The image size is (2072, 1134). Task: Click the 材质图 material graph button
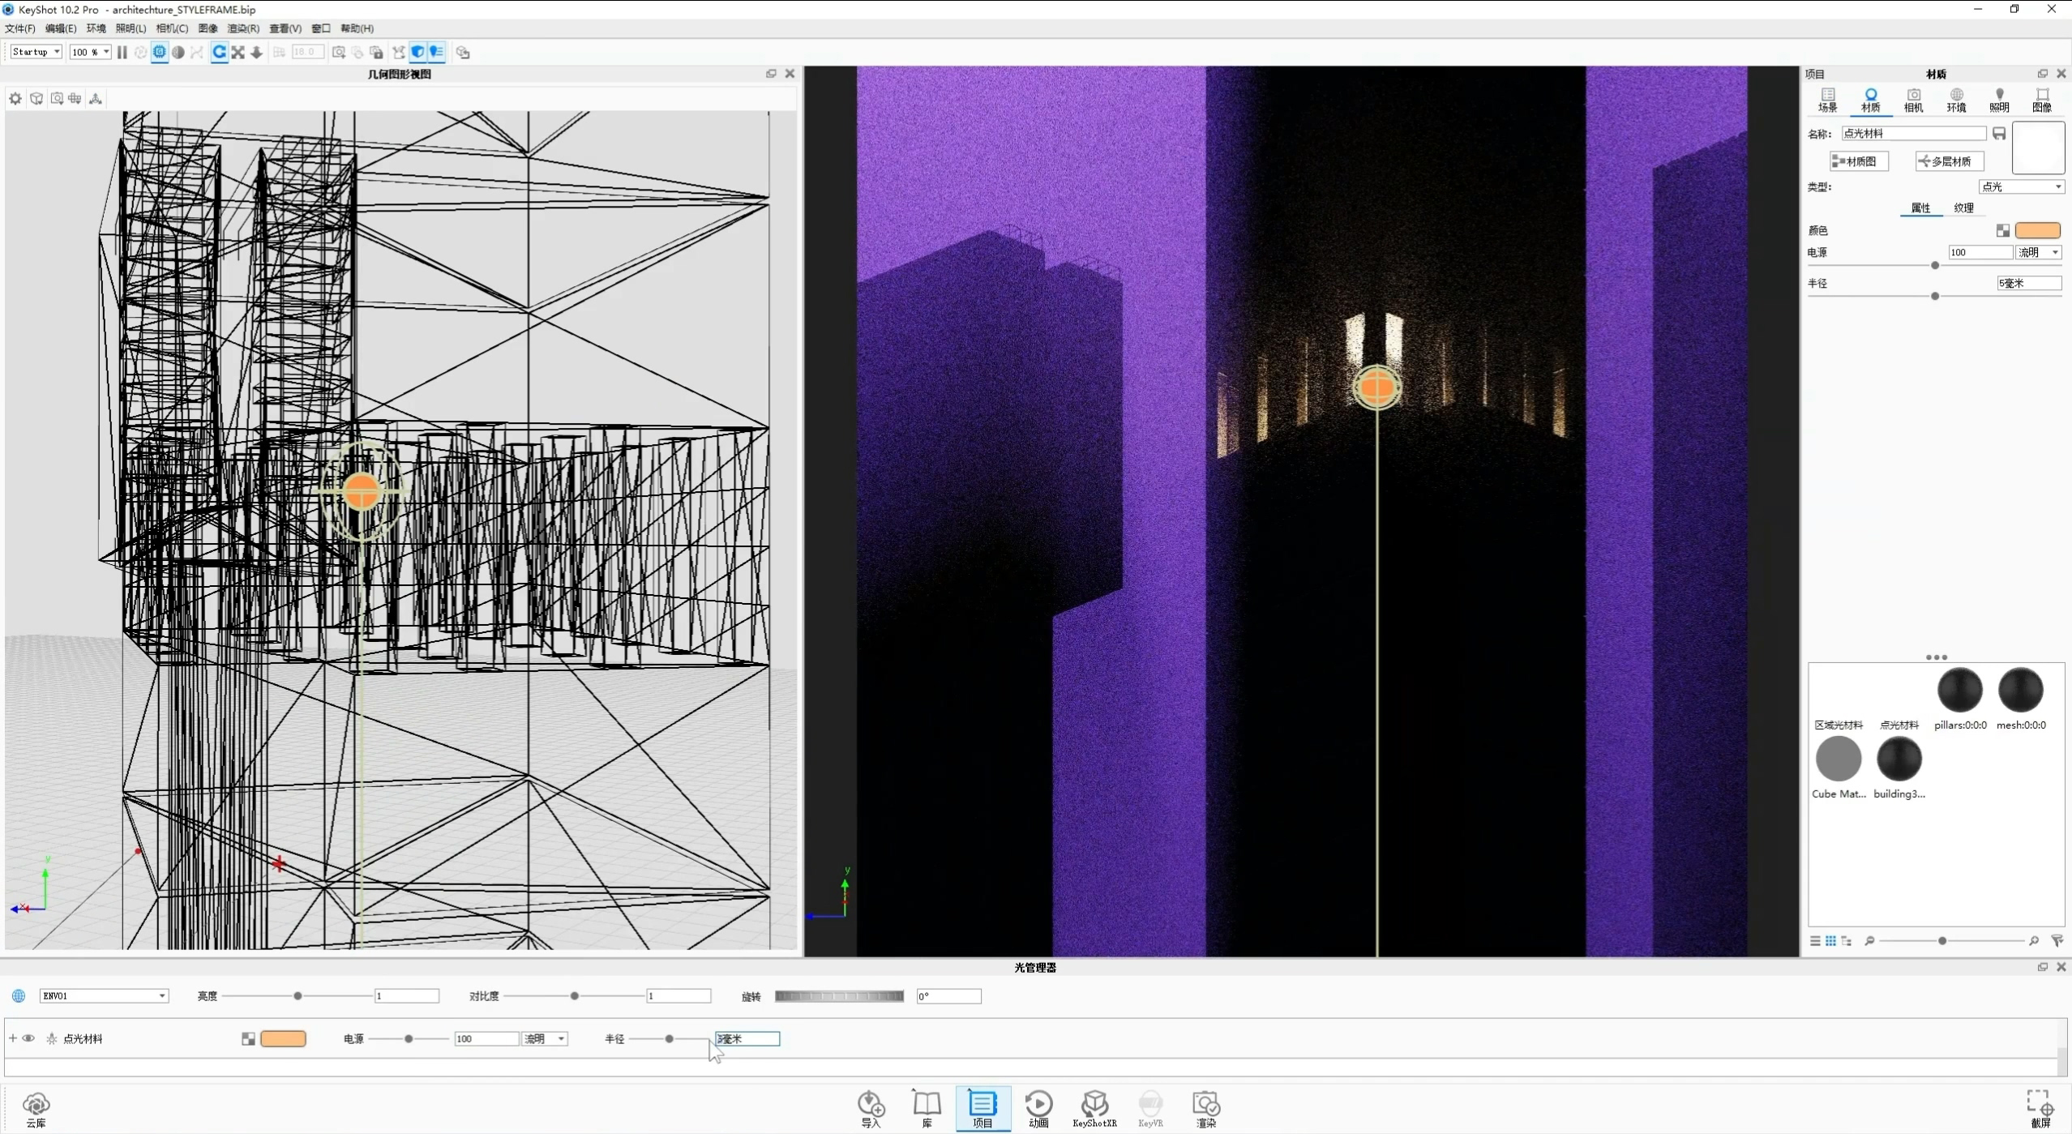(x=1858, y=160)
